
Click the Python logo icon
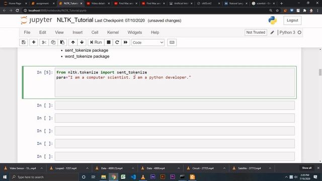click(x=273, y=20)
